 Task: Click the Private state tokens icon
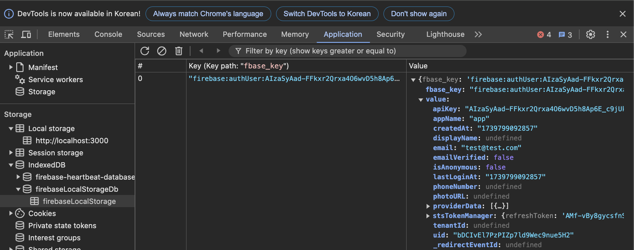[20, 225]
